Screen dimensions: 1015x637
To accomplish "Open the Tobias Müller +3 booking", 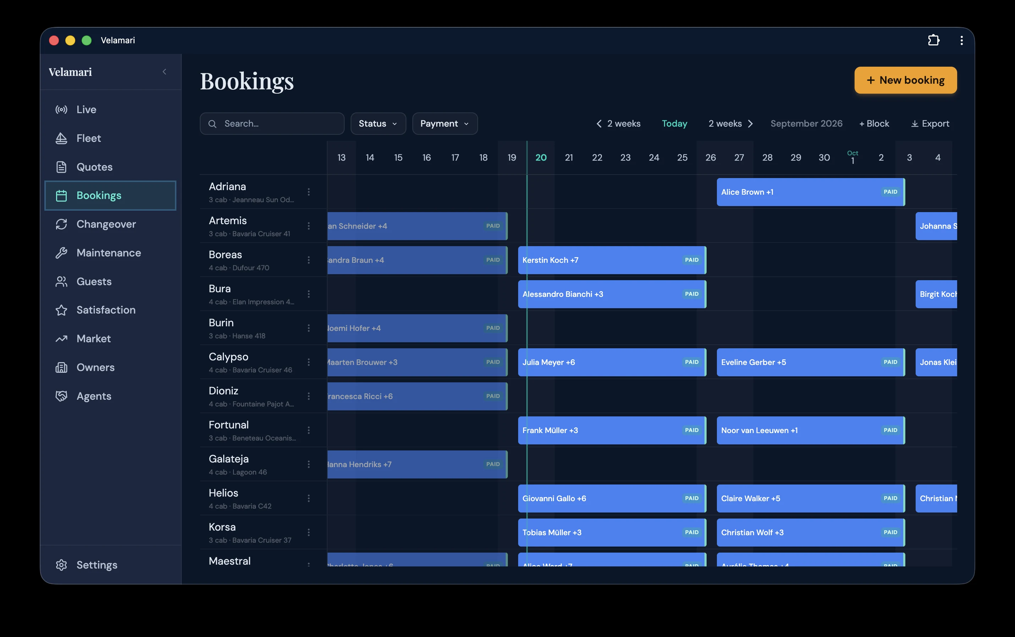I will [612, 532].
